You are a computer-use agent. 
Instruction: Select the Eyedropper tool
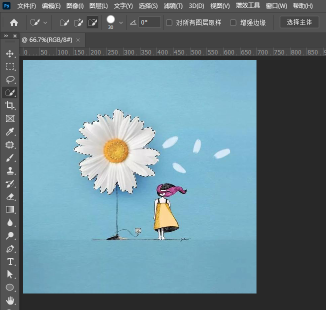(9, 131)
